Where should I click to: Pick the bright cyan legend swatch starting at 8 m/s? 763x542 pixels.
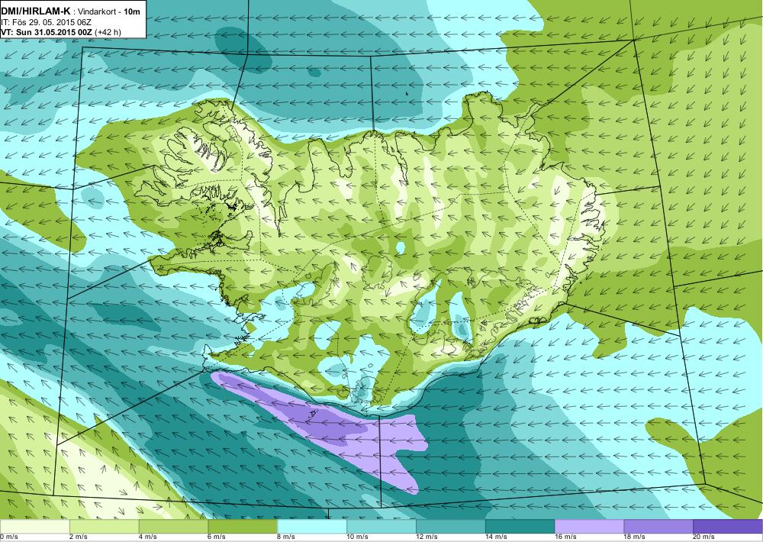pos(312,526)
